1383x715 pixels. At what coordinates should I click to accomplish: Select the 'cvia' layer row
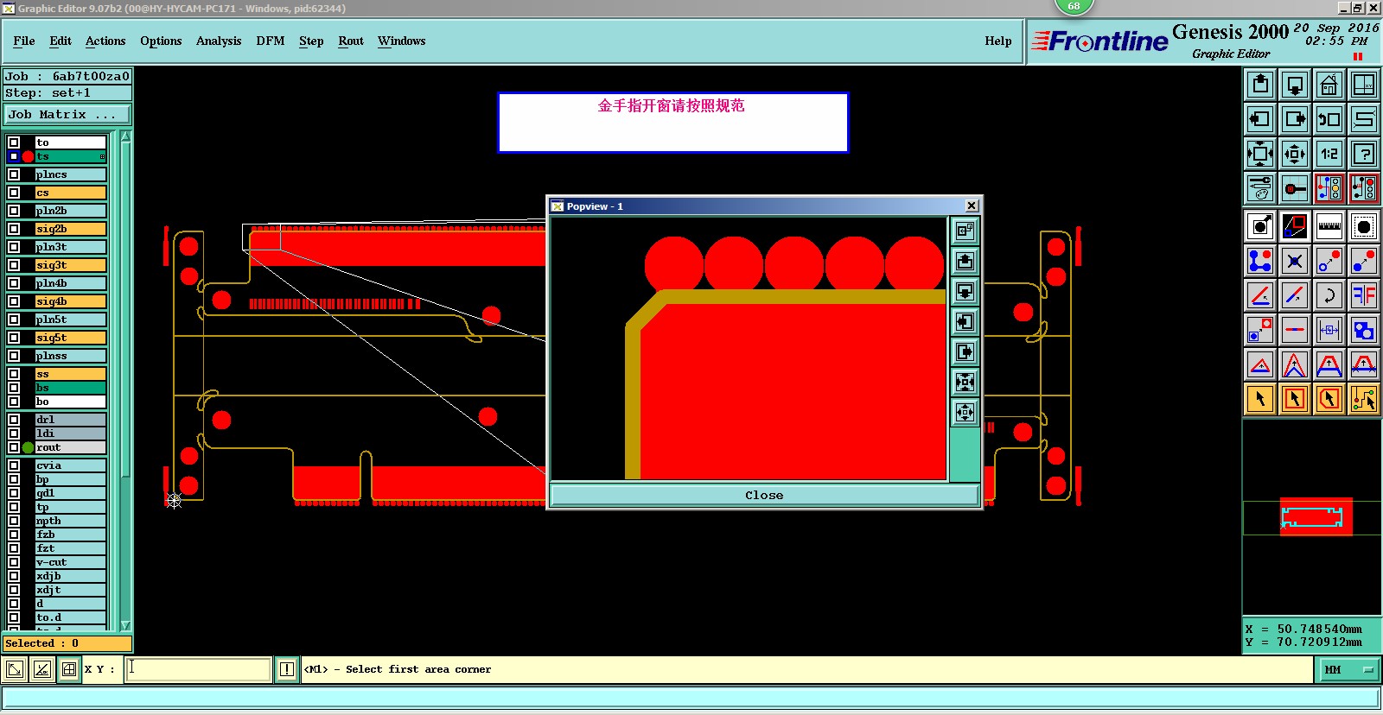(x=70, y=465)
